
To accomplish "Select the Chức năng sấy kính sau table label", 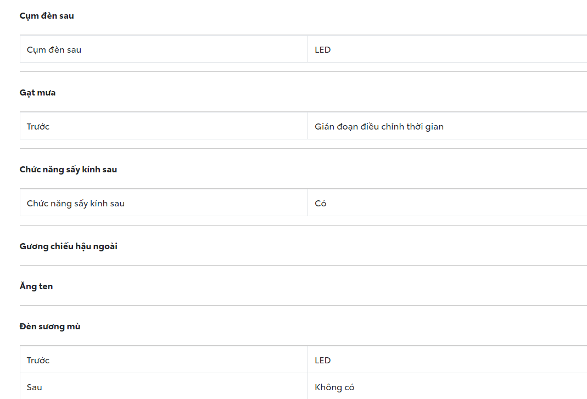I will pos(76,204).
